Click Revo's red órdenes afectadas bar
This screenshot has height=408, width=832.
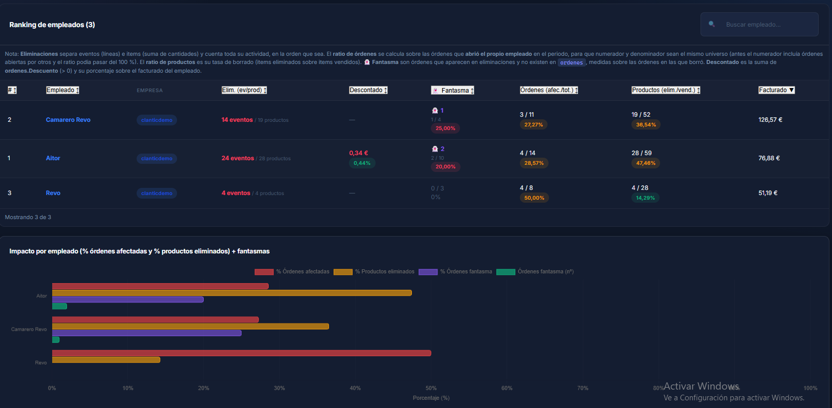pyautogui.click(x=242, y=353)
